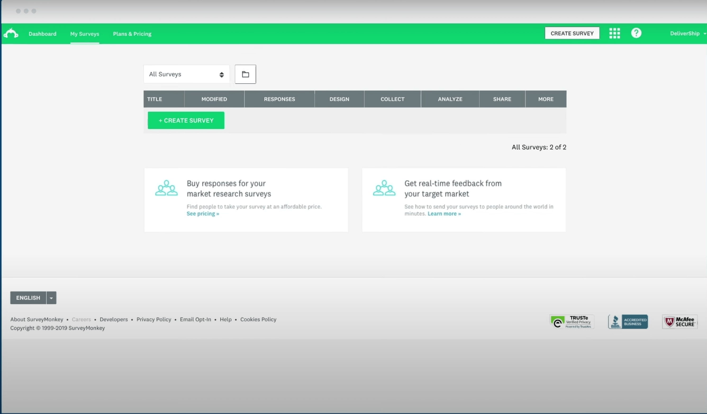
Task: Sort by the MODIFIED column header
Action: (x=214, y=99)
